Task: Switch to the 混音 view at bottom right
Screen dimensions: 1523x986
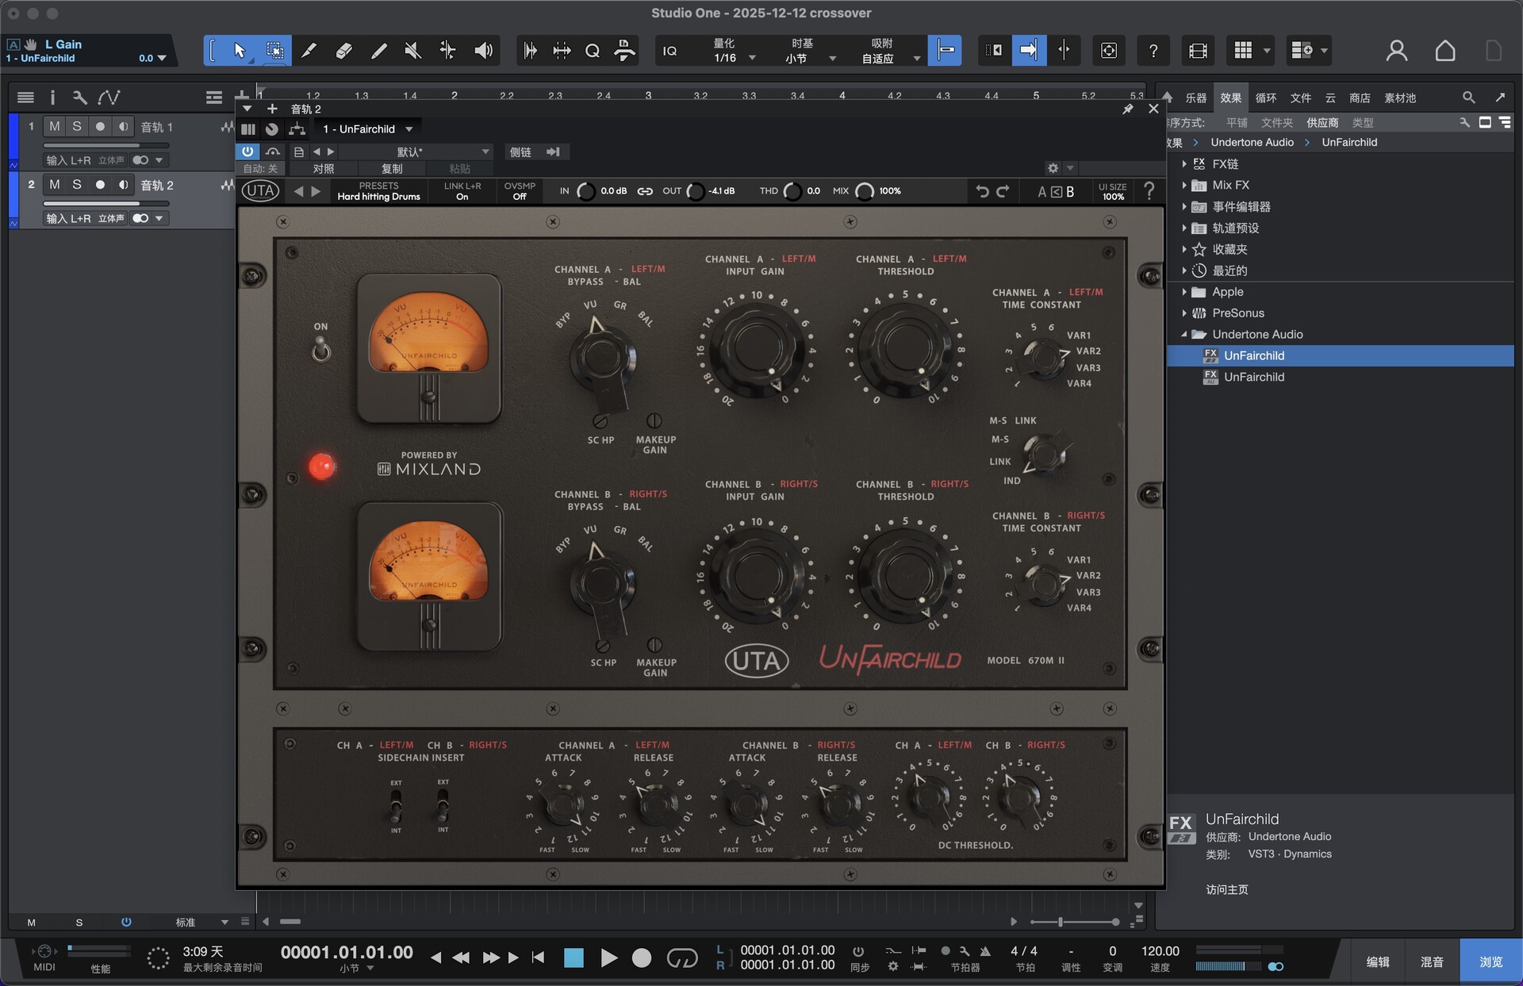Action: 1433,961
